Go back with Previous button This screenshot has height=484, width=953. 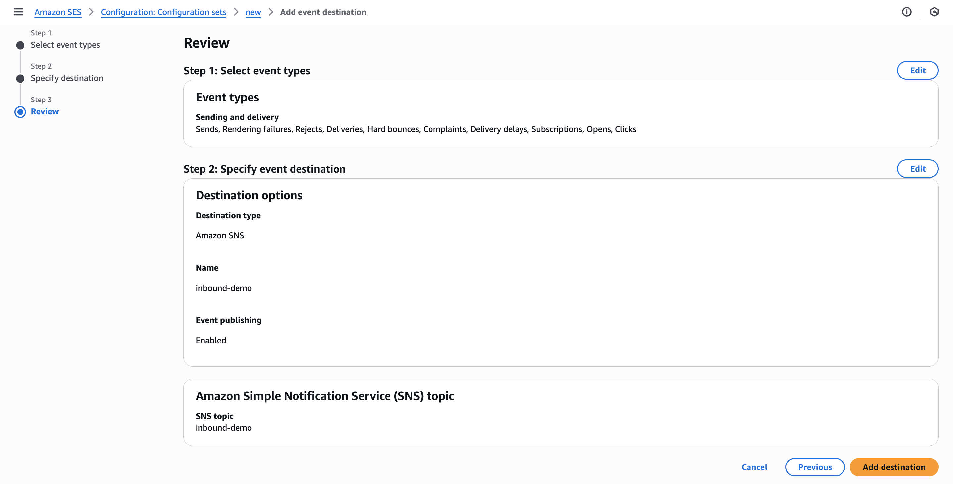pyautogui.click(x=815, y=467)
